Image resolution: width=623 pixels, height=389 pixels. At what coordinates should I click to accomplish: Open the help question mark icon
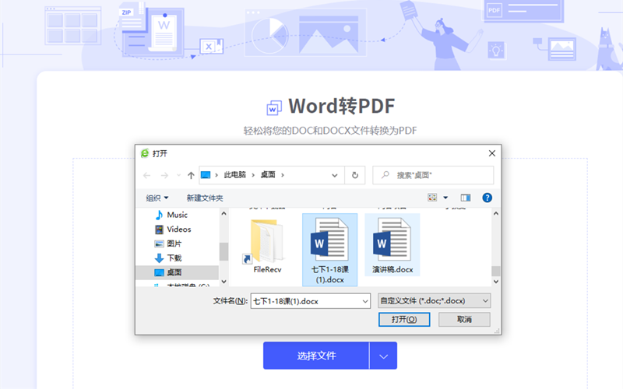487,198
